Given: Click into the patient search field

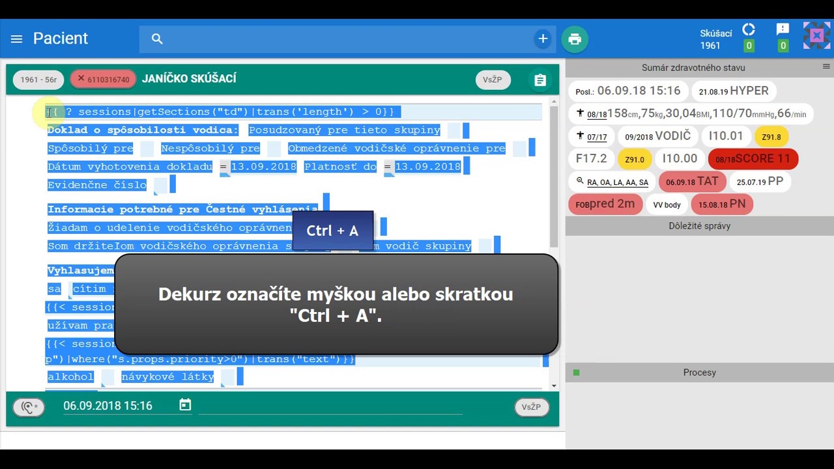Looking at the screenshot, I should (x=349, y=39).
